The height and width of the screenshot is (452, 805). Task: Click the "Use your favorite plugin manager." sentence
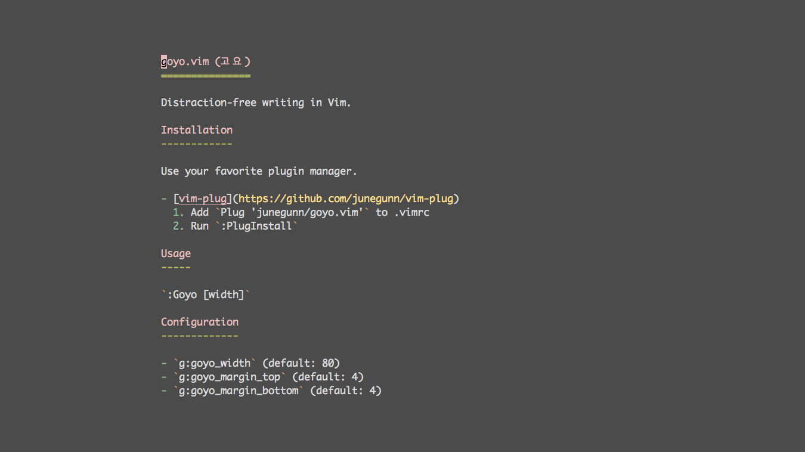click(x=259, y=171)
